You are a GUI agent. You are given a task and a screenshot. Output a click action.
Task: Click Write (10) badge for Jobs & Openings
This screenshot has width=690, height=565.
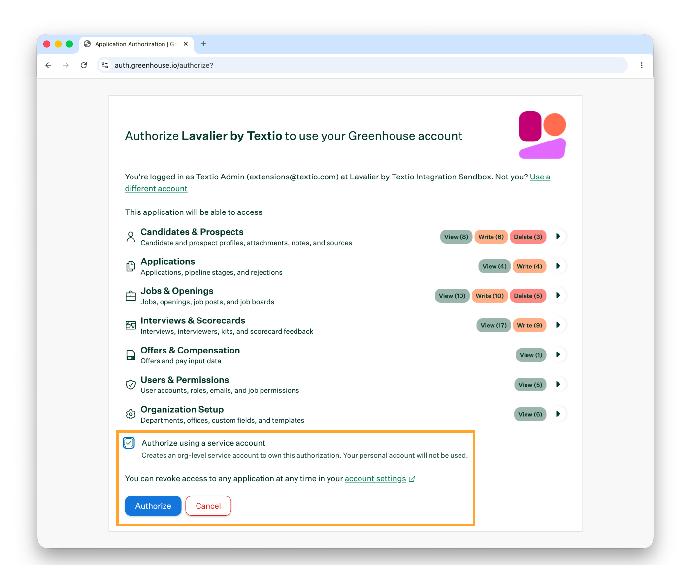click(x=490, y=296)
